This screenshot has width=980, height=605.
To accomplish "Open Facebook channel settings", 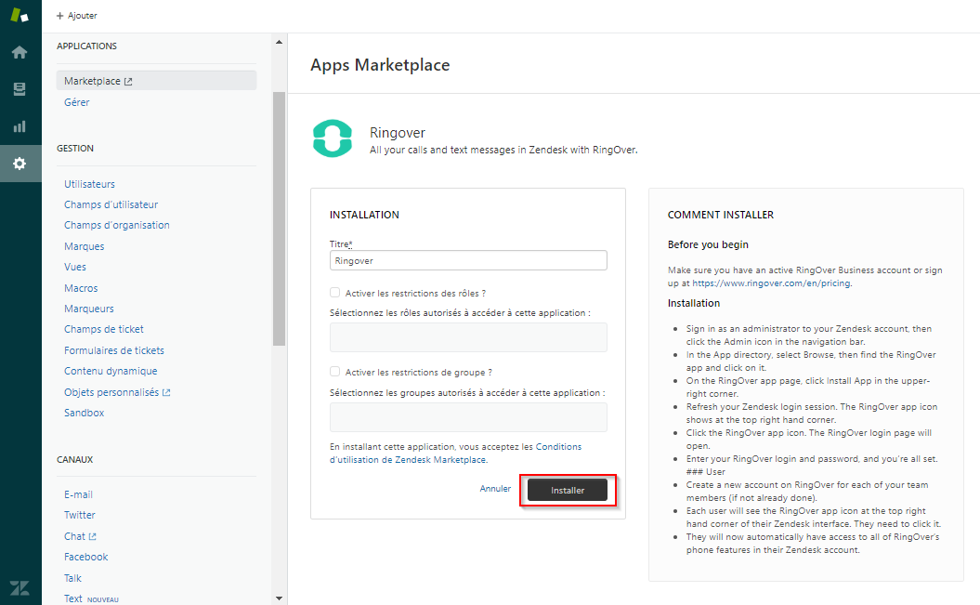I will tap(86, 557).
